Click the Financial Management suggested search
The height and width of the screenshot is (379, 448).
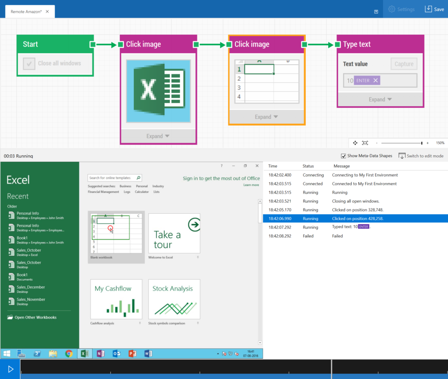point(103,192)
